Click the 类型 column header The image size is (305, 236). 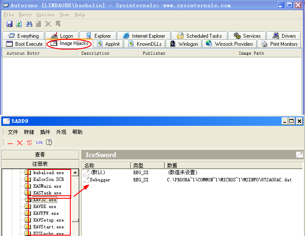[148, 165]
